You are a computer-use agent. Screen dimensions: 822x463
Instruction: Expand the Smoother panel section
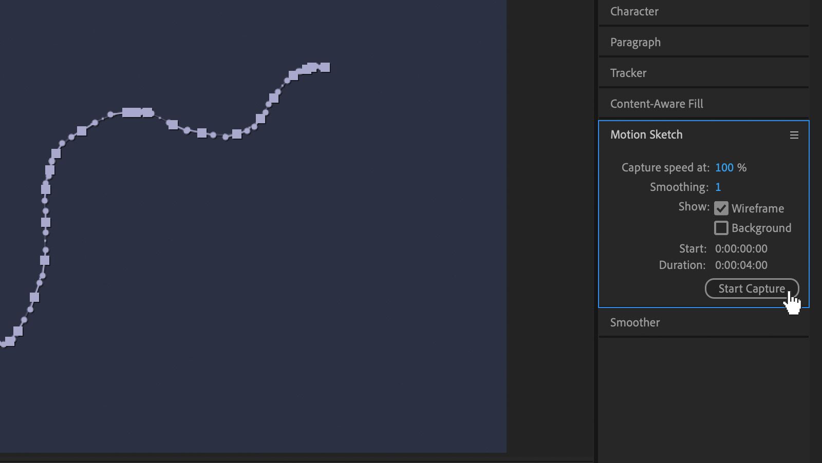[635, 322]
